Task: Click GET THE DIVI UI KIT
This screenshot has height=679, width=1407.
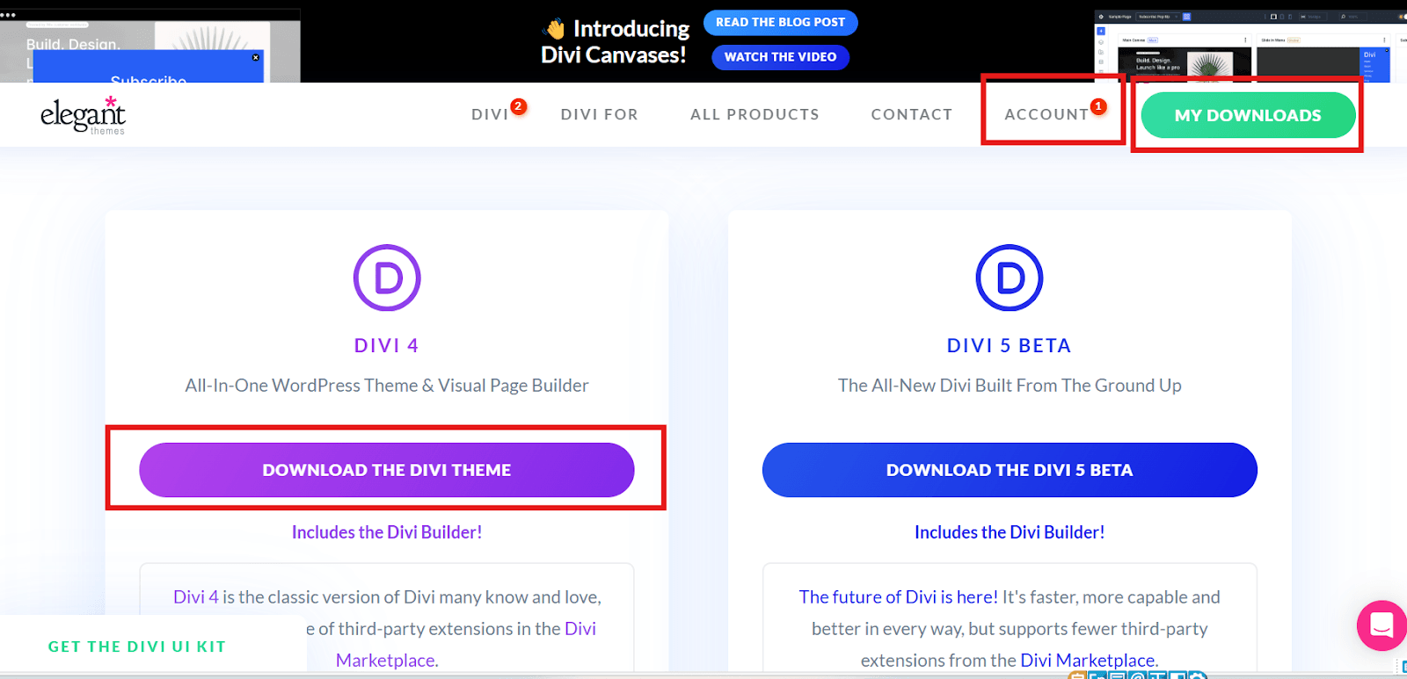Action: click(137, 646)
